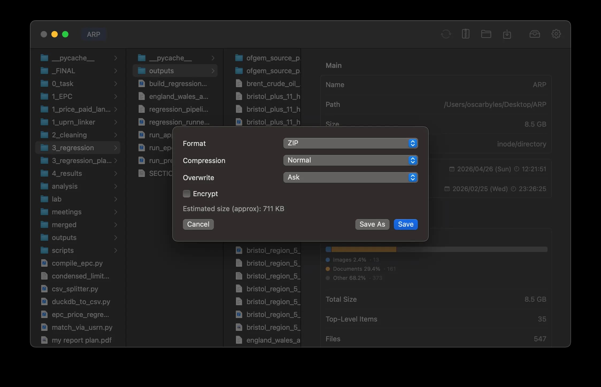Select the meetings folder icon
Viewport: 601px width, 387px height.
tap(44, 212)
